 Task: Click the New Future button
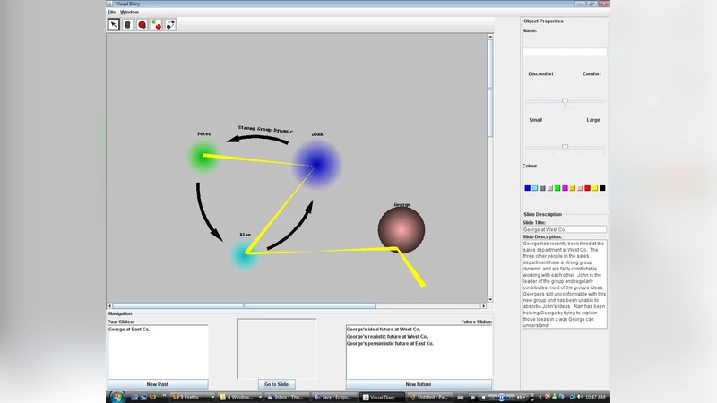(x=419, y=384)
